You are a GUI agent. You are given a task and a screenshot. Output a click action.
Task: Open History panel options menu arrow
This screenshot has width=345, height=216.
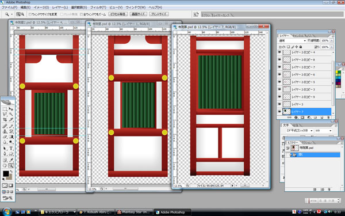pos(342,143)
